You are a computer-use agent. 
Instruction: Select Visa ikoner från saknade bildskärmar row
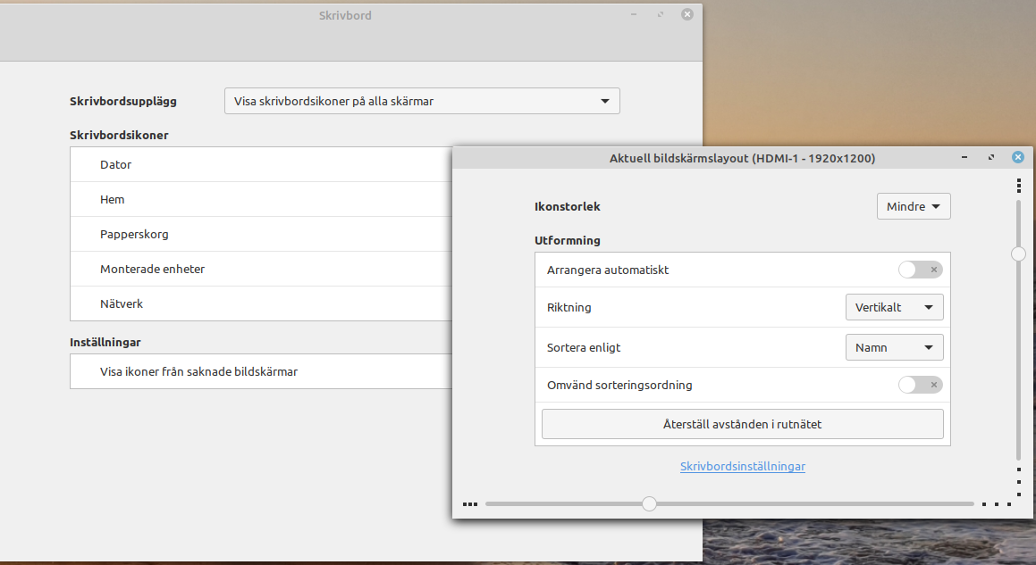coord(261,371)
